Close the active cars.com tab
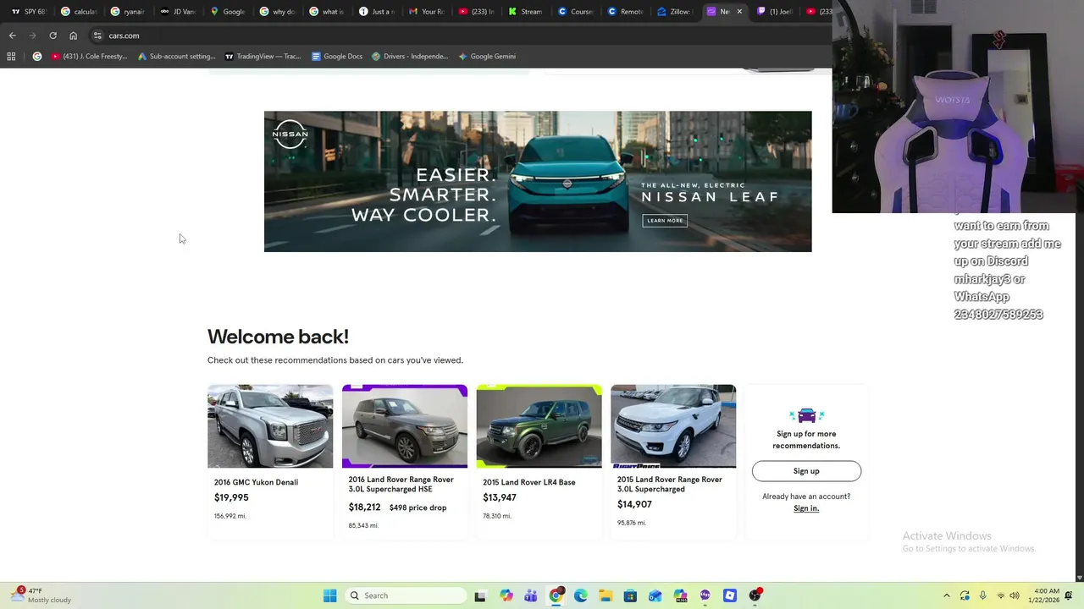1084x609 pixels. tap(739, 12)
